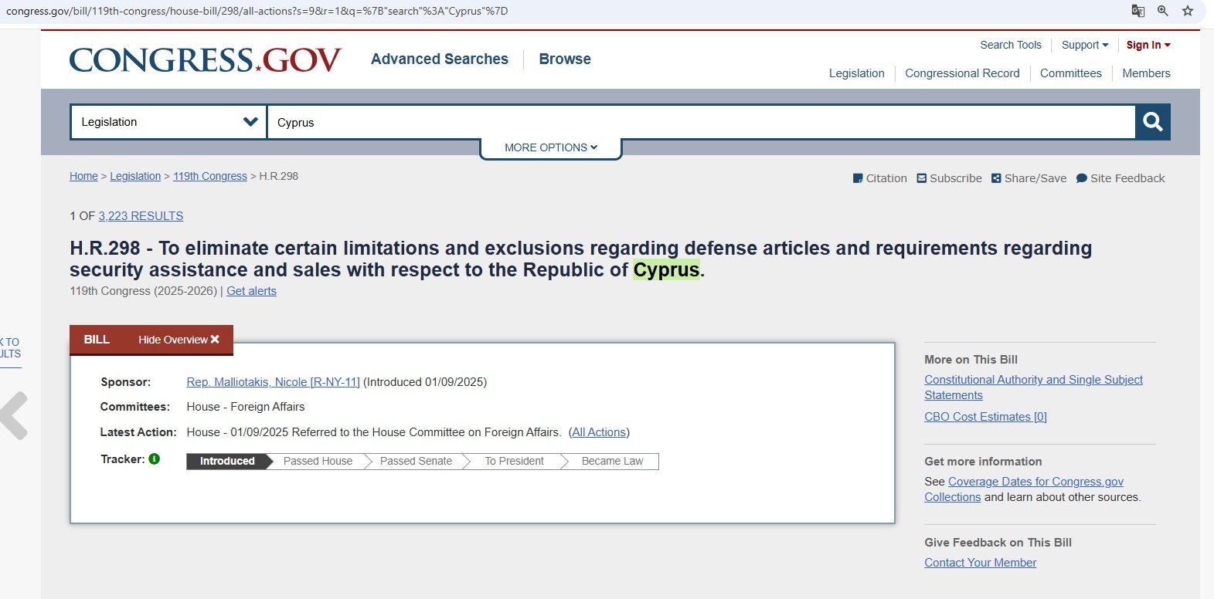
Task: Open the Sign In dropdown
Action: click(x=1148, y=45)
